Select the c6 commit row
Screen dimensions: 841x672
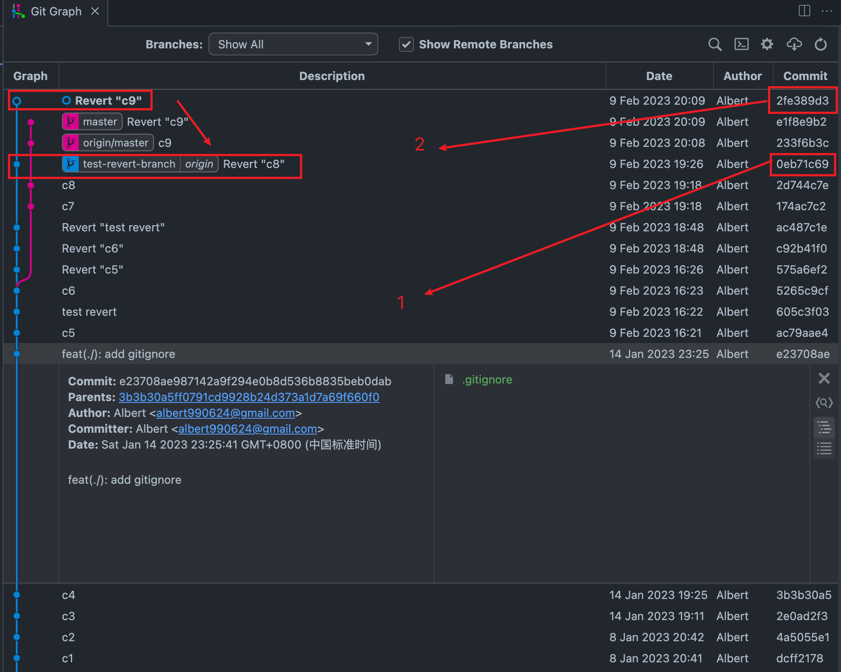point(420,291)
